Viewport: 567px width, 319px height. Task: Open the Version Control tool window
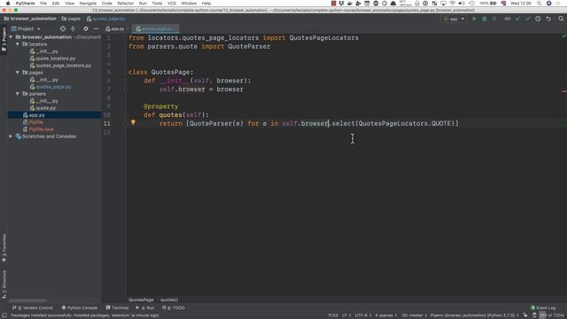pyautogui.click(x=33, y=307)
